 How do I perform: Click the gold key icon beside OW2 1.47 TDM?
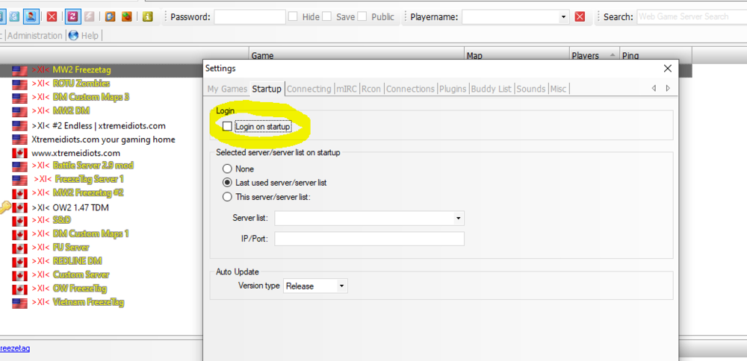coord(5,207)
